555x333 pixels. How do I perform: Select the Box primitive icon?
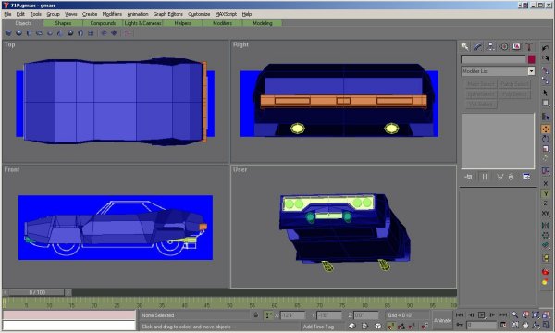tap(8, 33)
